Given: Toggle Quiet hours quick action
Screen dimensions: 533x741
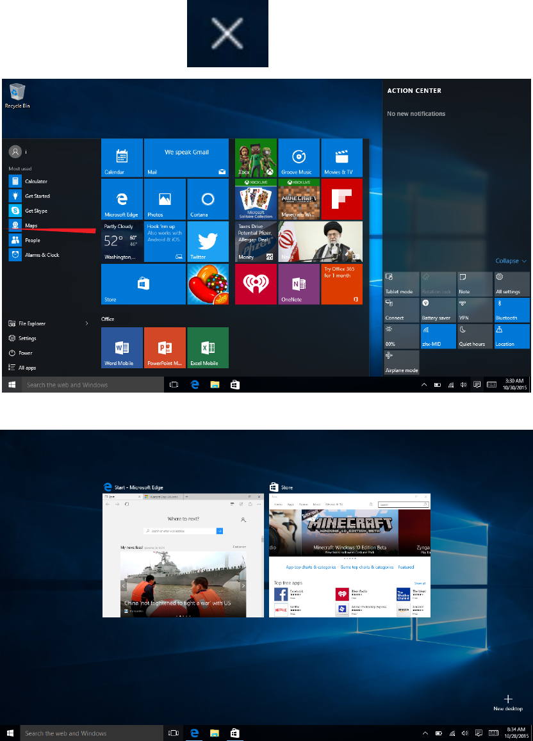Looking at the screenshot, I should click(475, 336).
